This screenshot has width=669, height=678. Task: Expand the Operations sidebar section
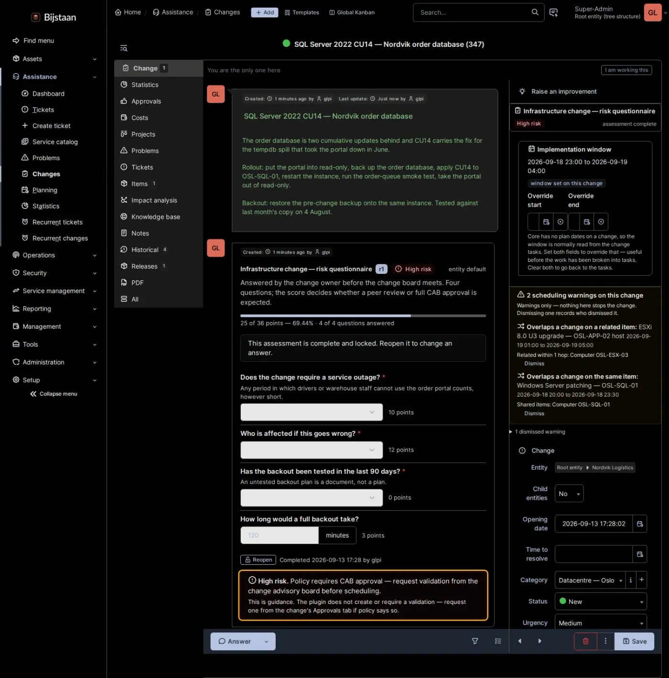[54, 255]
